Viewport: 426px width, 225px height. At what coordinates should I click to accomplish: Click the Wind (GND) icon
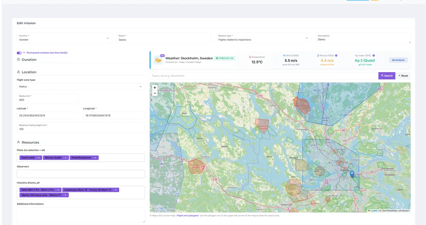[284, 56]
